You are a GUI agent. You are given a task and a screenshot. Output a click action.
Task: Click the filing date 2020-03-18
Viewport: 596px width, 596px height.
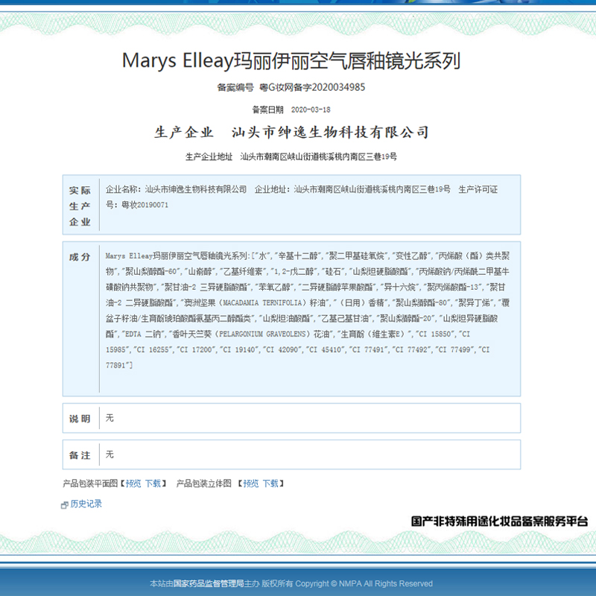pyautogui.click(x=311, y=110)
